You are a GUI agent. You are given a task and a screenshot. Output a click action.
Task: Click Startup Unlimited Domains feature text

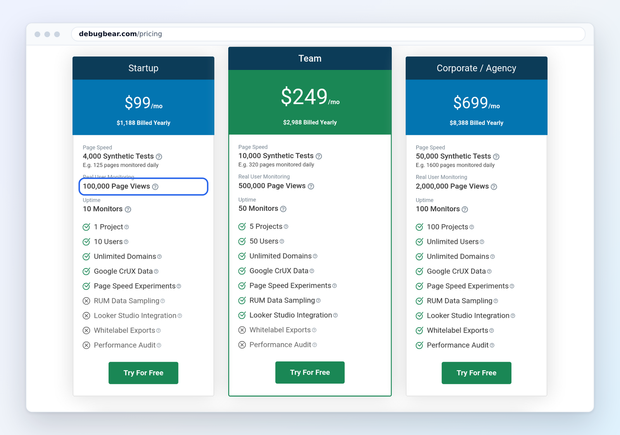pyautogui.click(x=125, y=257)
